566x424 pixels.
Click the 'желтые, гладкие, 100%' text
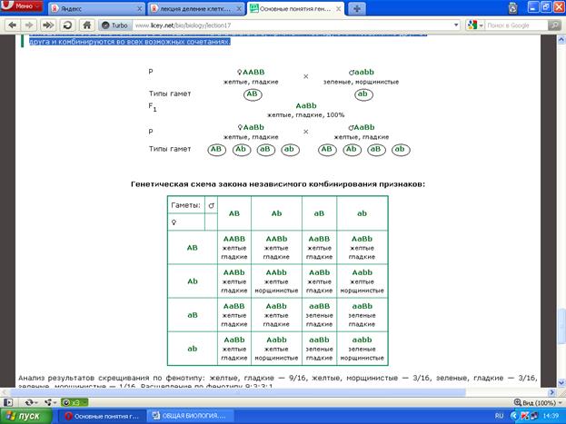306,114
